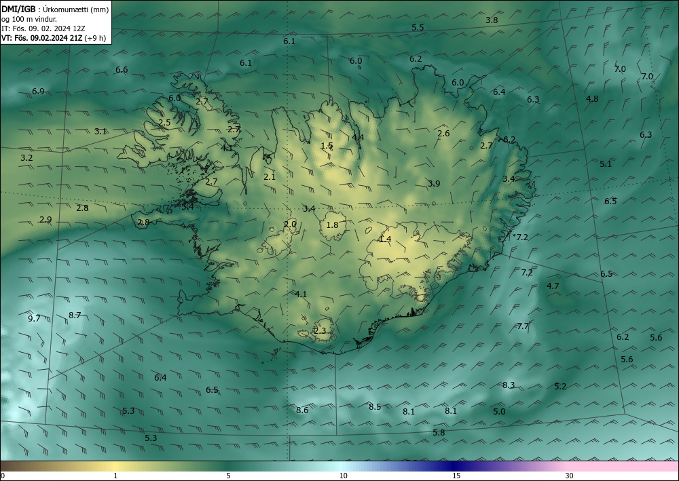Click the legend tick label '30'
679x481 pixels.
coord(569,476)
